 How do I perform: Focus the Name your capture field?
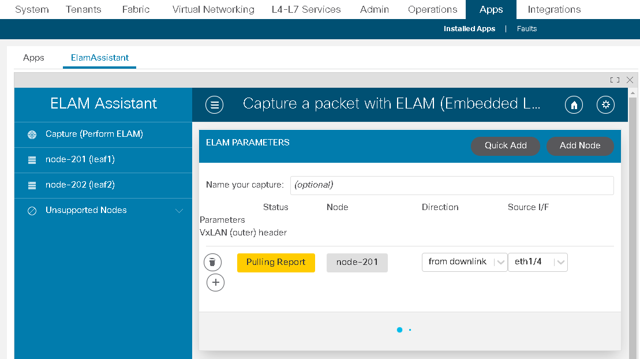[452, 185]
